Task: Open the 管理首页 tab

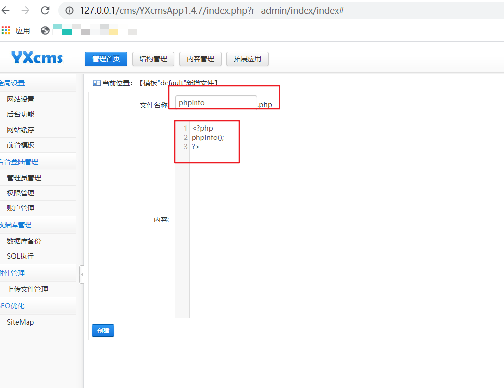Action: tap(106, 59)
